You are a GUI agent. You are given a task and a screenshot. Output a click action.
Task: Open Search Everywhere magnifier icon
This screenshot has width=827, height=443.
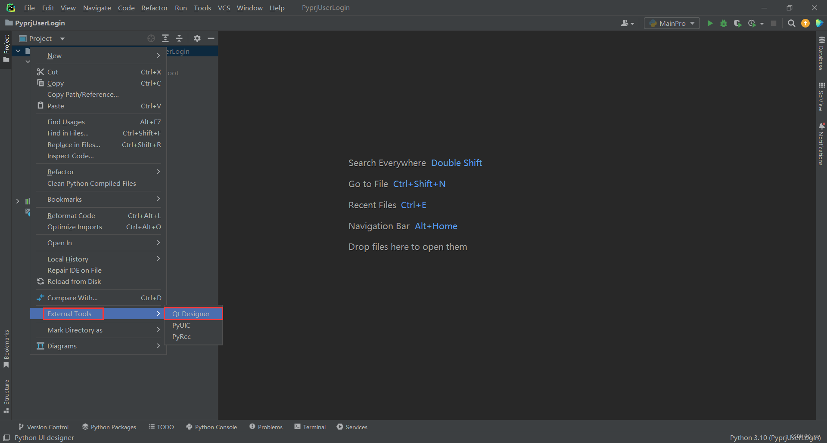791,23
